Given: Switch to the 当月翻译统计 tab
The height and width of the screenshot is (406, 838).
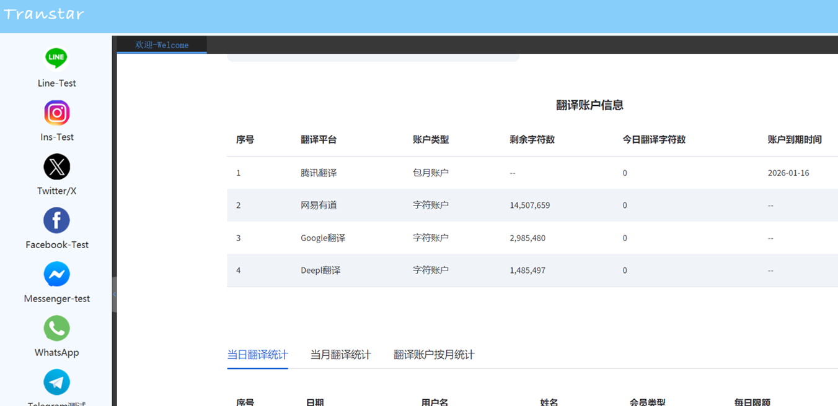Looking at the screenshot, I should (340, 355).
